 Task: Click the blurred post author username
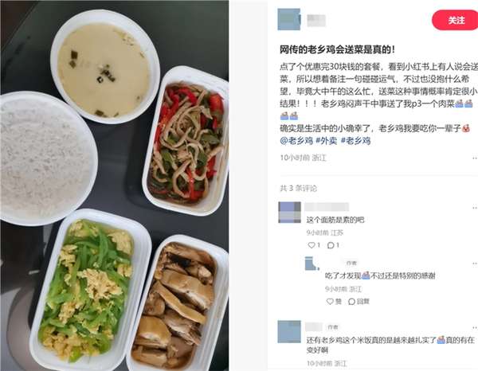coord(316,21)
